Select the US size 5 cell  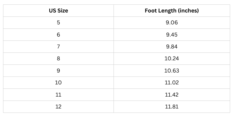pyautogui.click(x=59, y=23)
